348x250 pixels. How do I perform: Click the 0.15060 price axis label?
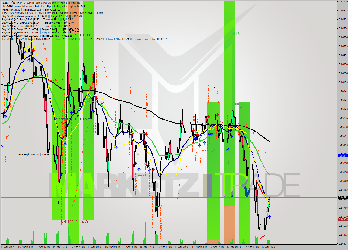point(343,181)
